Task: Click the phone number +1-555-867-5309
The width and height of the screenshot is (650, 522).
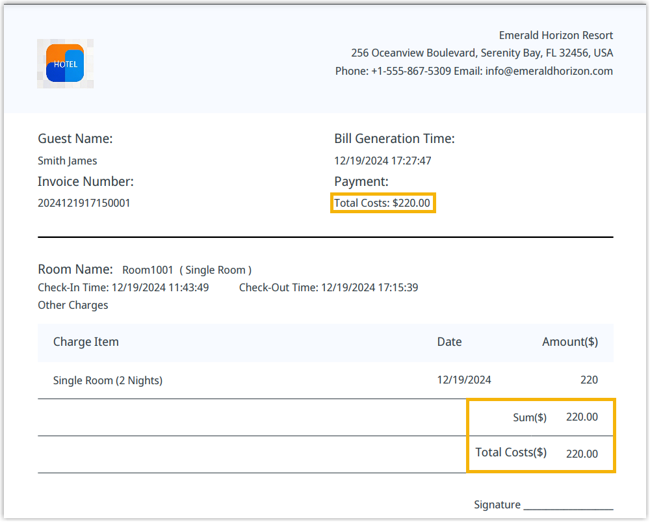Action: (411, 71)
